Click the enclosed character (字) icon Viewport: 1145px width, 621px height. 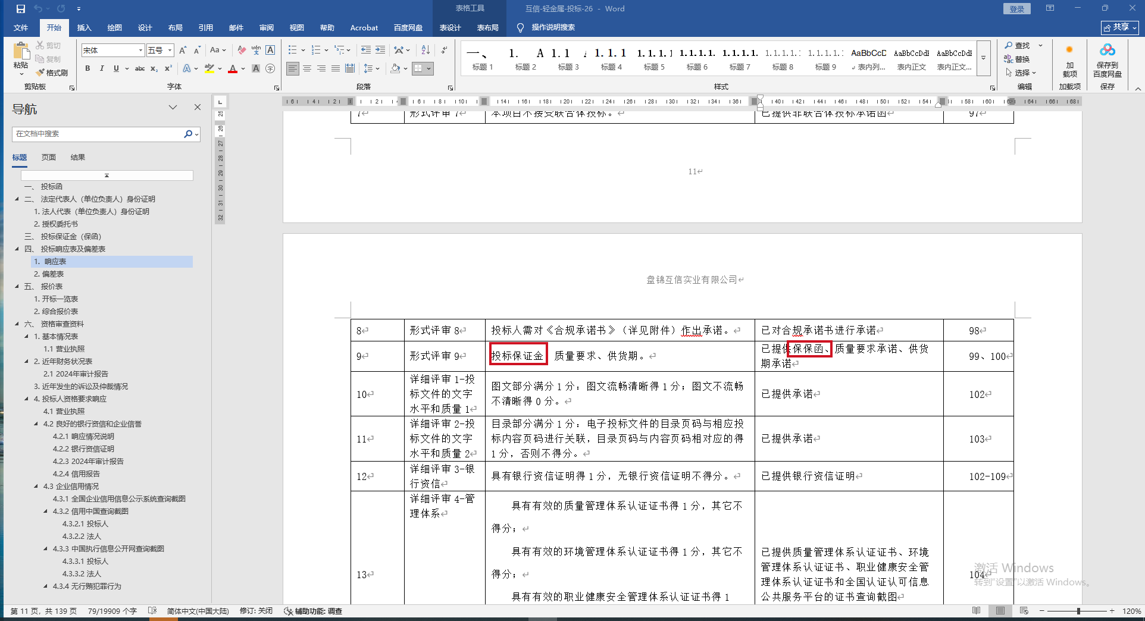[x=270, y=68]
